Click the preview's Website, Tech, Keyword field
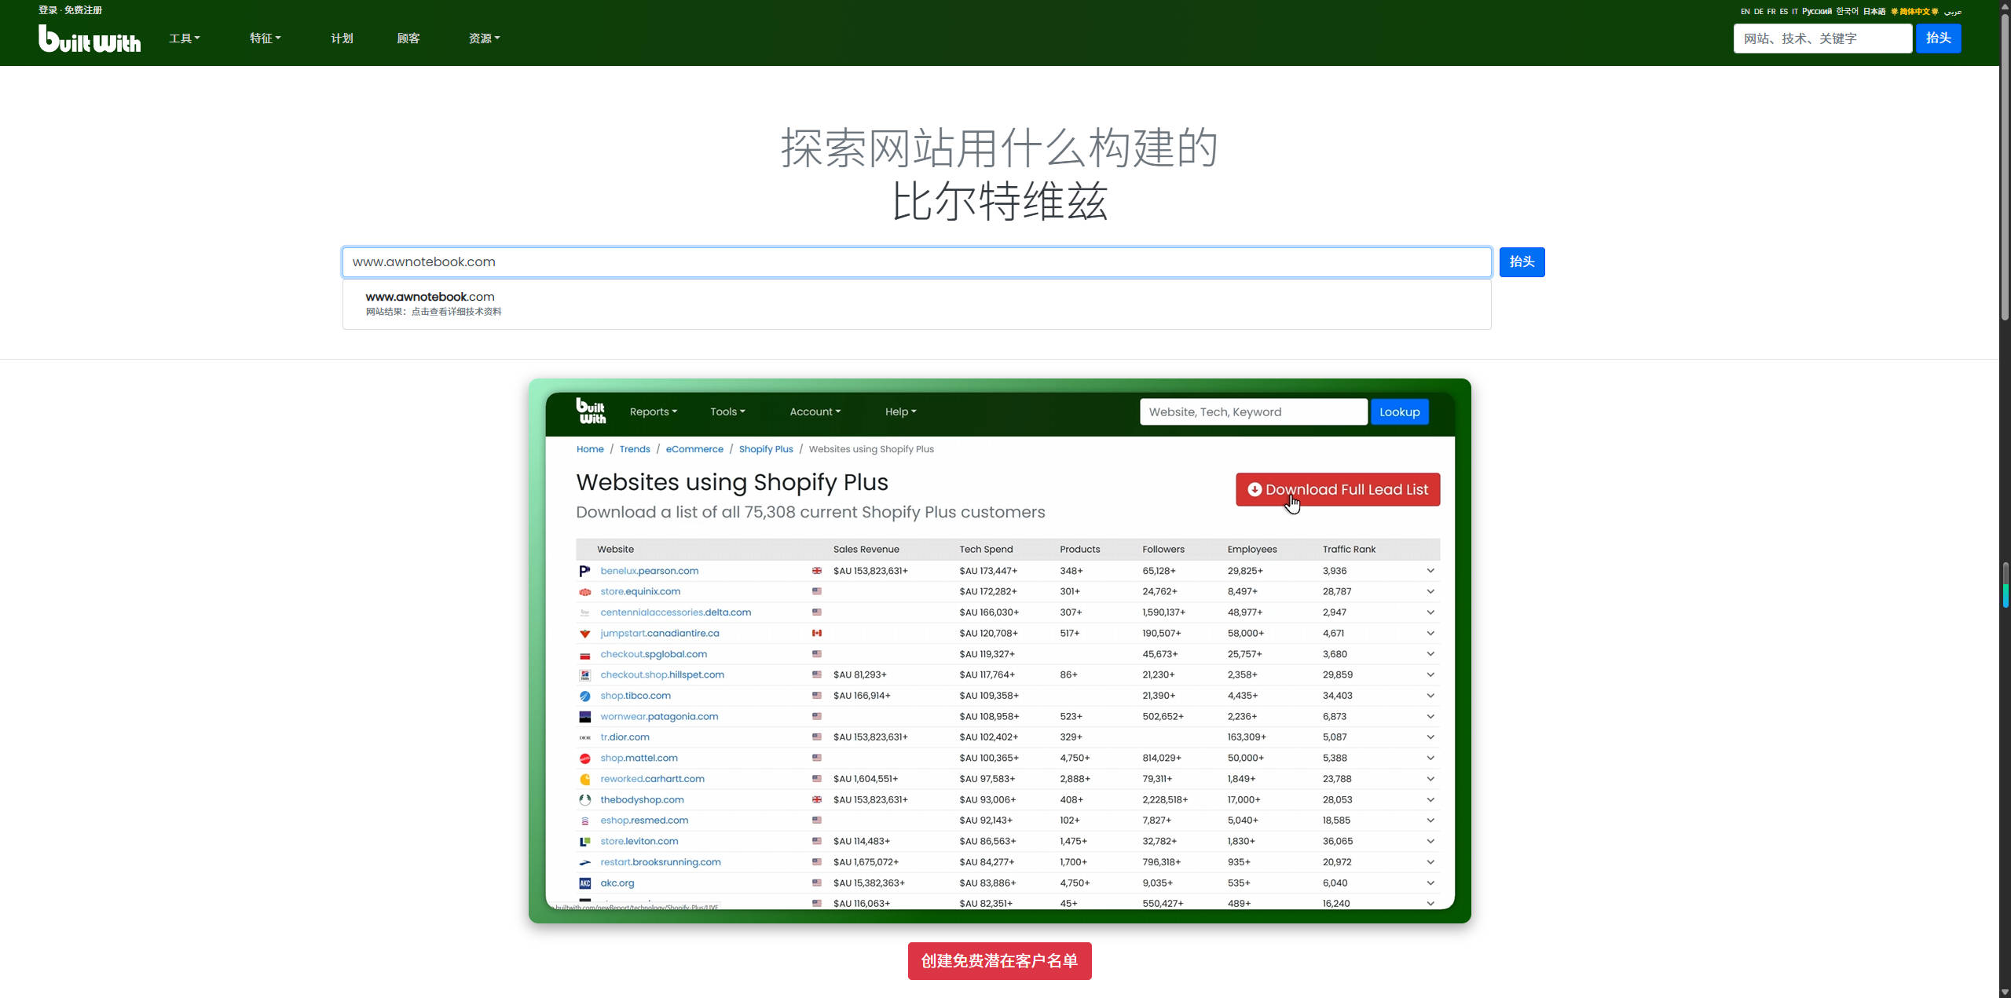The width and height of the screenshot is (2011, 998). [1253, 412]
